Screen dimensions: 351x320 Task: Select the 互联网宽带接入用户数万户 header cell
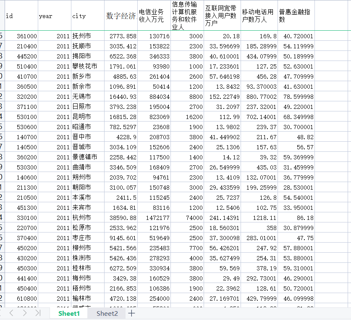point(222,16)
